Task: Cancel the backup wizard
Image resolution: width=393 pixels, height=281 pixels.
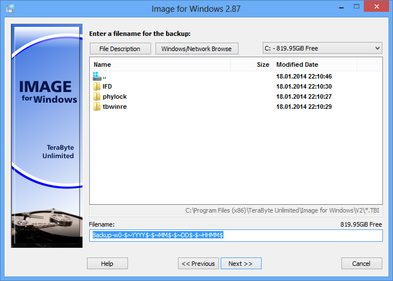Action: (362, 264)
